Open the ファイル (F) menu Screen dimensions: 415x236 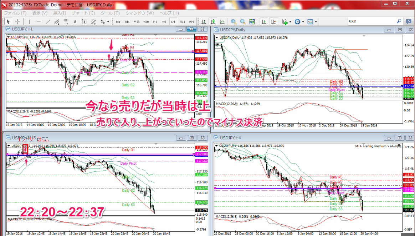pos(15,13)
